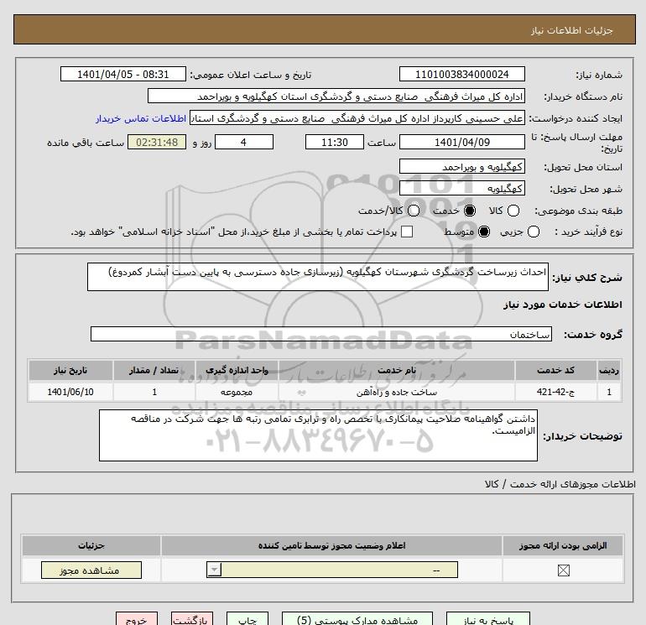Choose the متوسط purchase process option
The image size is (646, 625).
[x=484, y=232]
